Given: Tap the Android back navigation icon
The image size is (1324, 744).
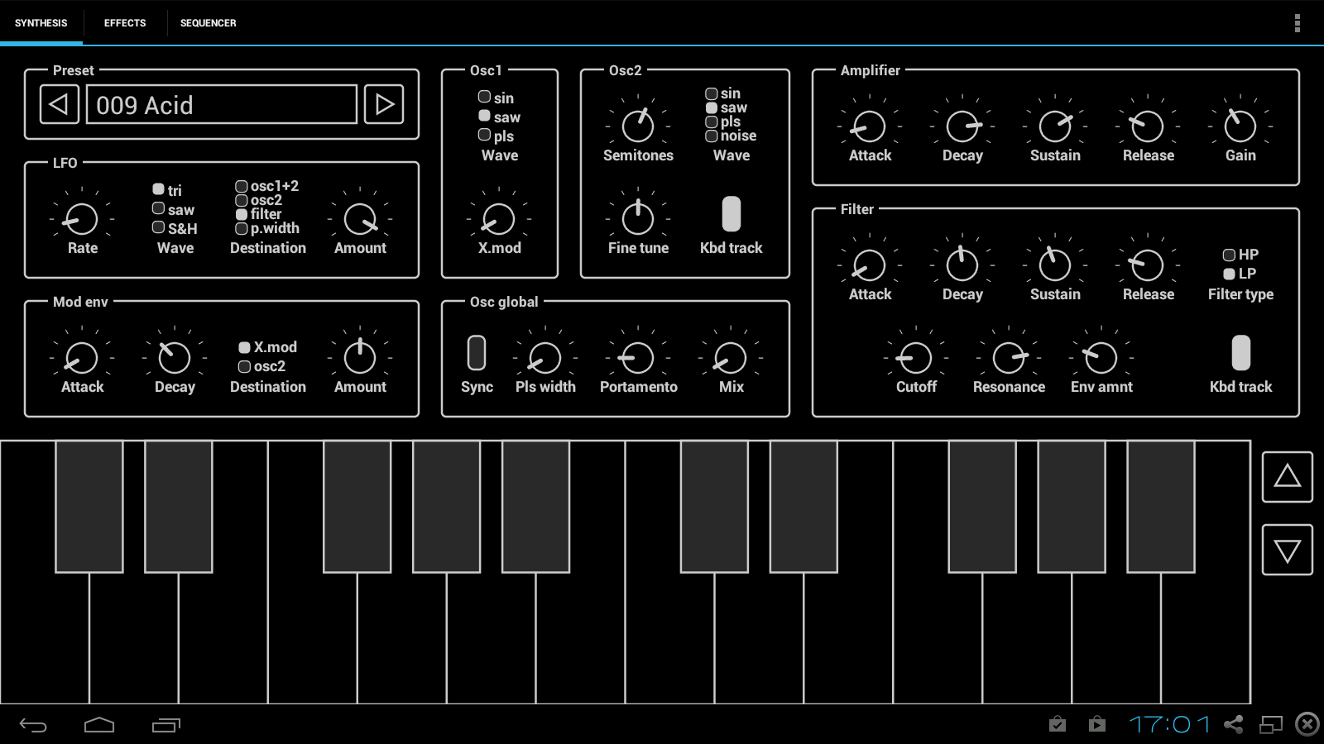Looking at the screenshot, I should [x=33, y=725].
